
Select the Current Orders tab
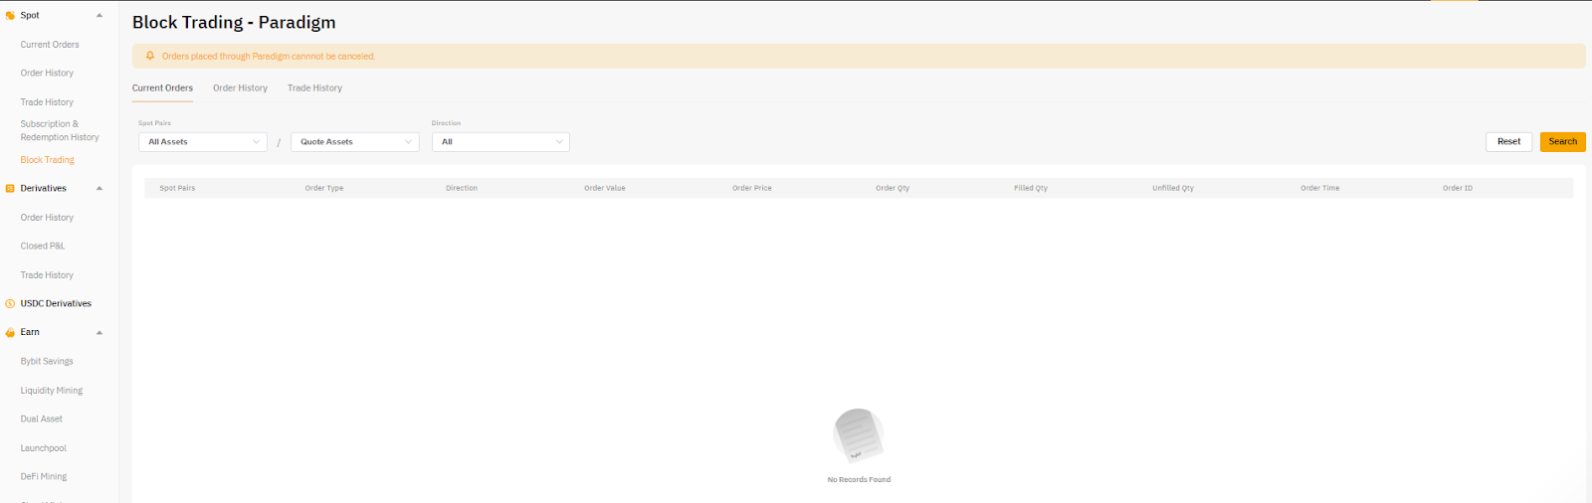coord(162,88)
